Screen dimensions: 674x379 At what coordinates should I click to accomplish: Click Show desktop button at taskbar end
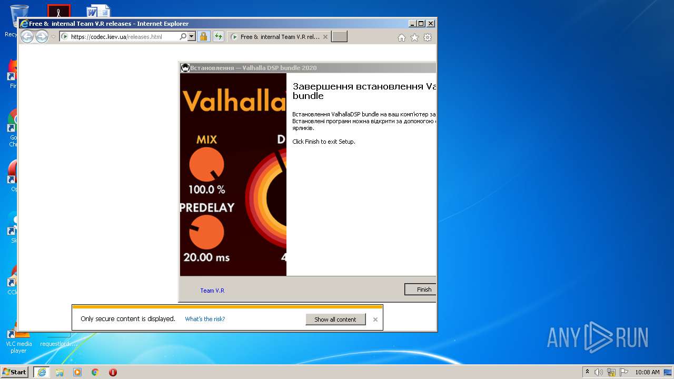click(669, 372)
